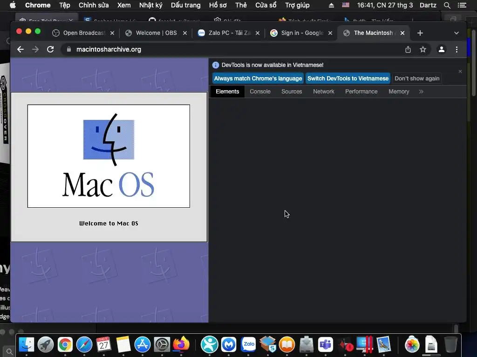Dismiss the DevTools language notification
477x357 pixels.
460,71
